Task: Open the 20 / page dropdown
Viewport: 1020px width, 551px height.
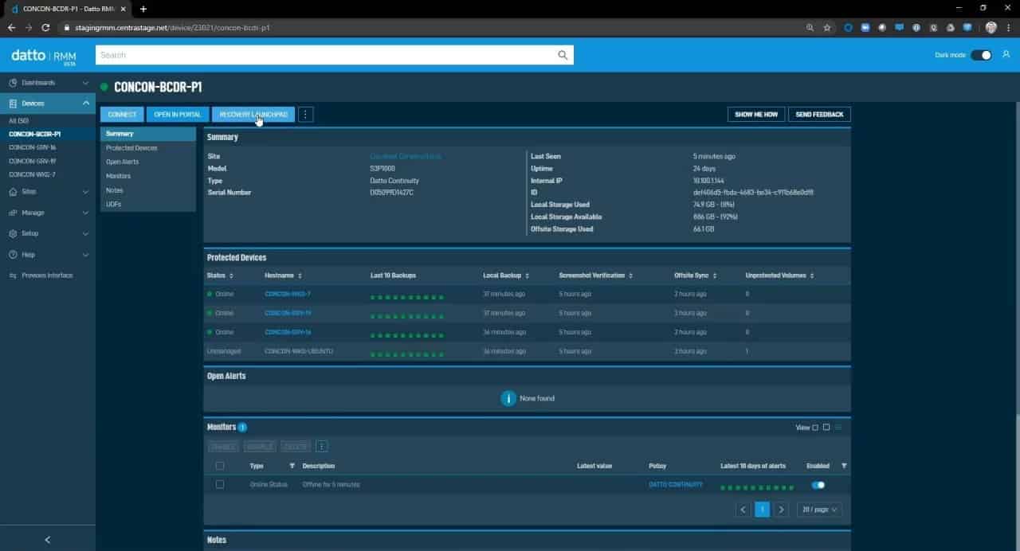Action: tap(819, 510)
